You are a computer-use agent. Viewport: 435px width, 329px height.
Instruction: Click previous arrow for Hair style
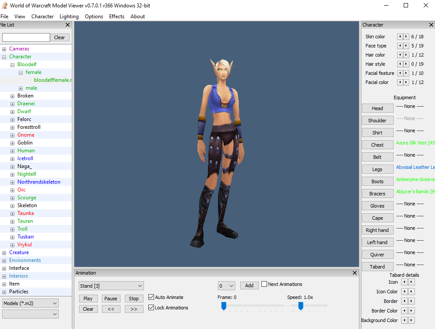(x=400, y=64)
